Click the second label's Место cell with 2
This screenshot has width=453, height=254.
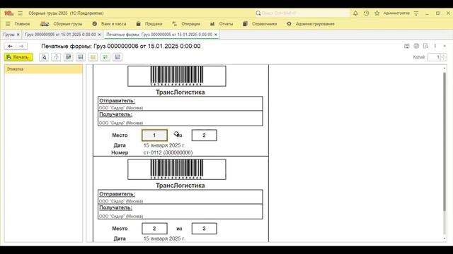click(154, 229)
